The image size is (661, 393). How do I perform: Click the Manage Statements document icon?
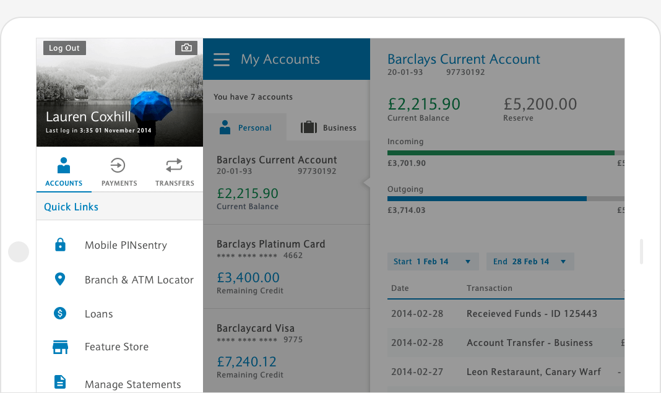60,382
